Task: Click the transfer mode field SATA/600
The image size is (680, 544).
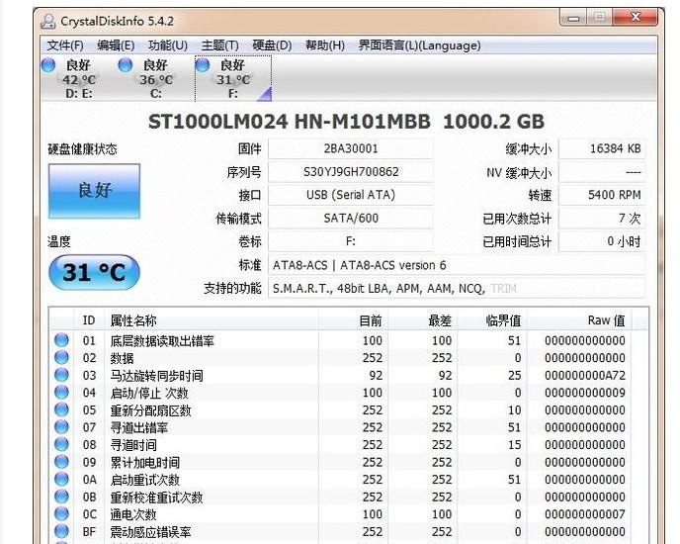Action: coord(351,218)
